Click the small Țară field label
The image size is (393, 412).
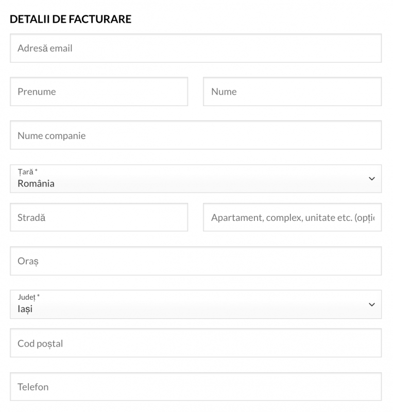coord(25,171)
